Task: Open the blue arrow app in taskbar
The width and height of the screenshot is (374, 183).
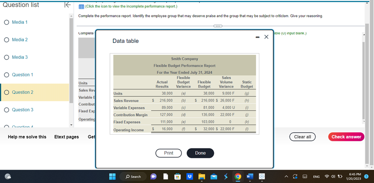Action: pos(226,177)
